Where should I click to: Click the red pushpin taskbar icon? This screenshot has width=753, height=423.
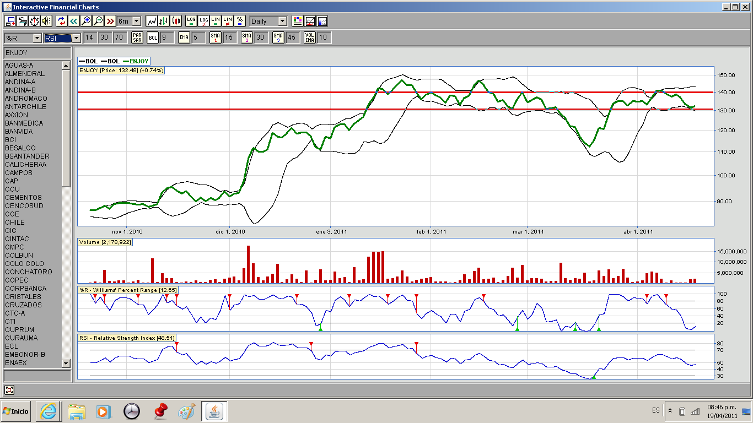[x=160, y=411]
